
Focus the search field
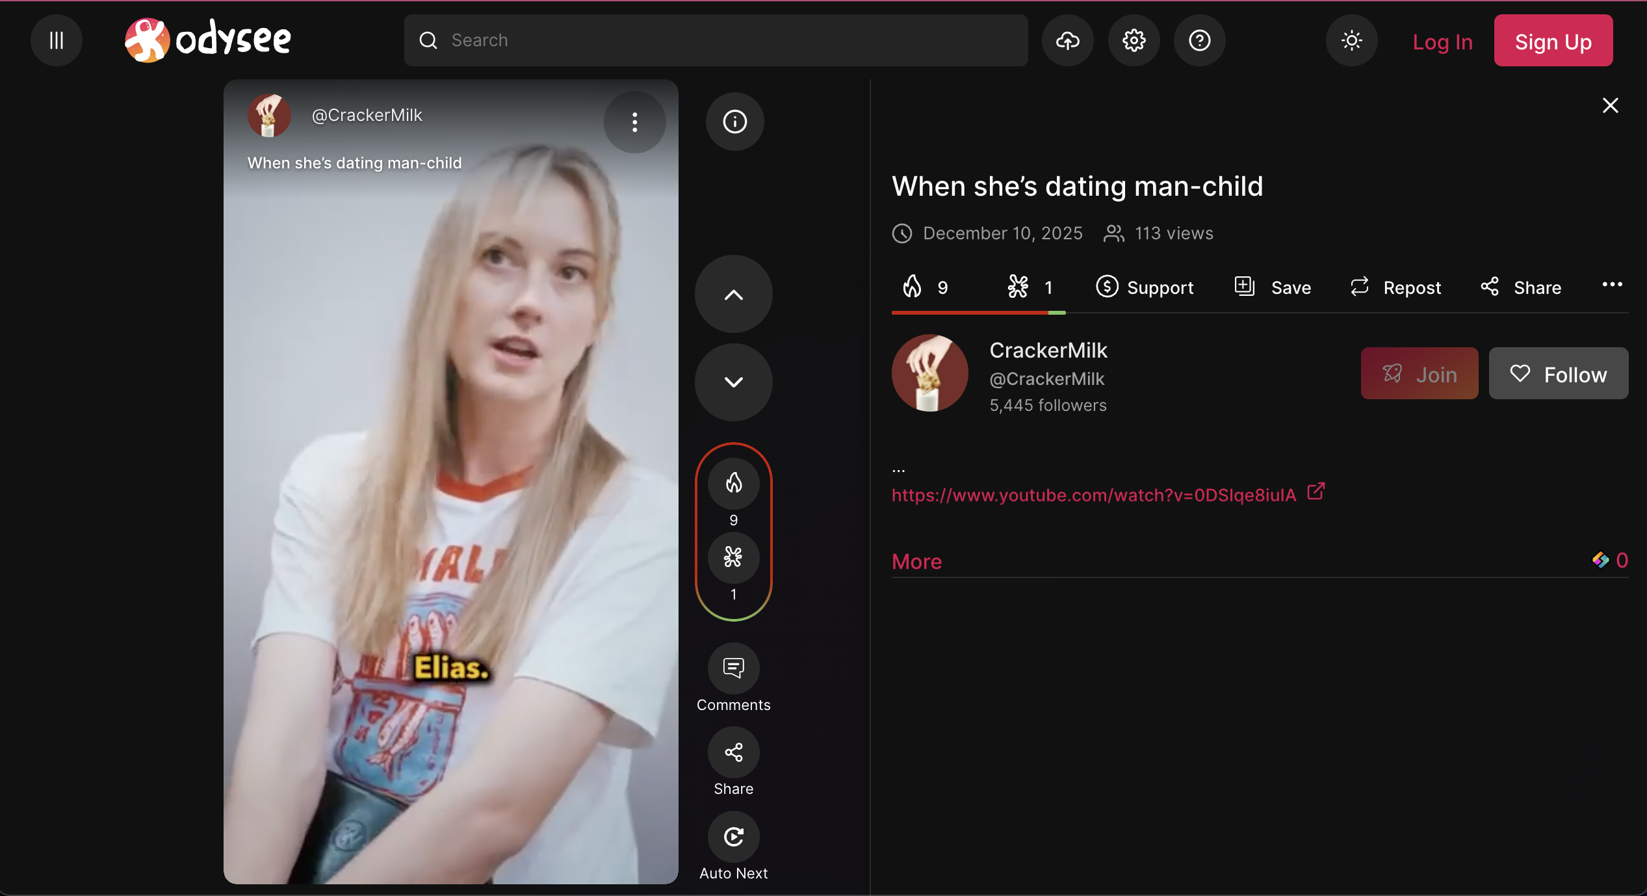[715, 40]
